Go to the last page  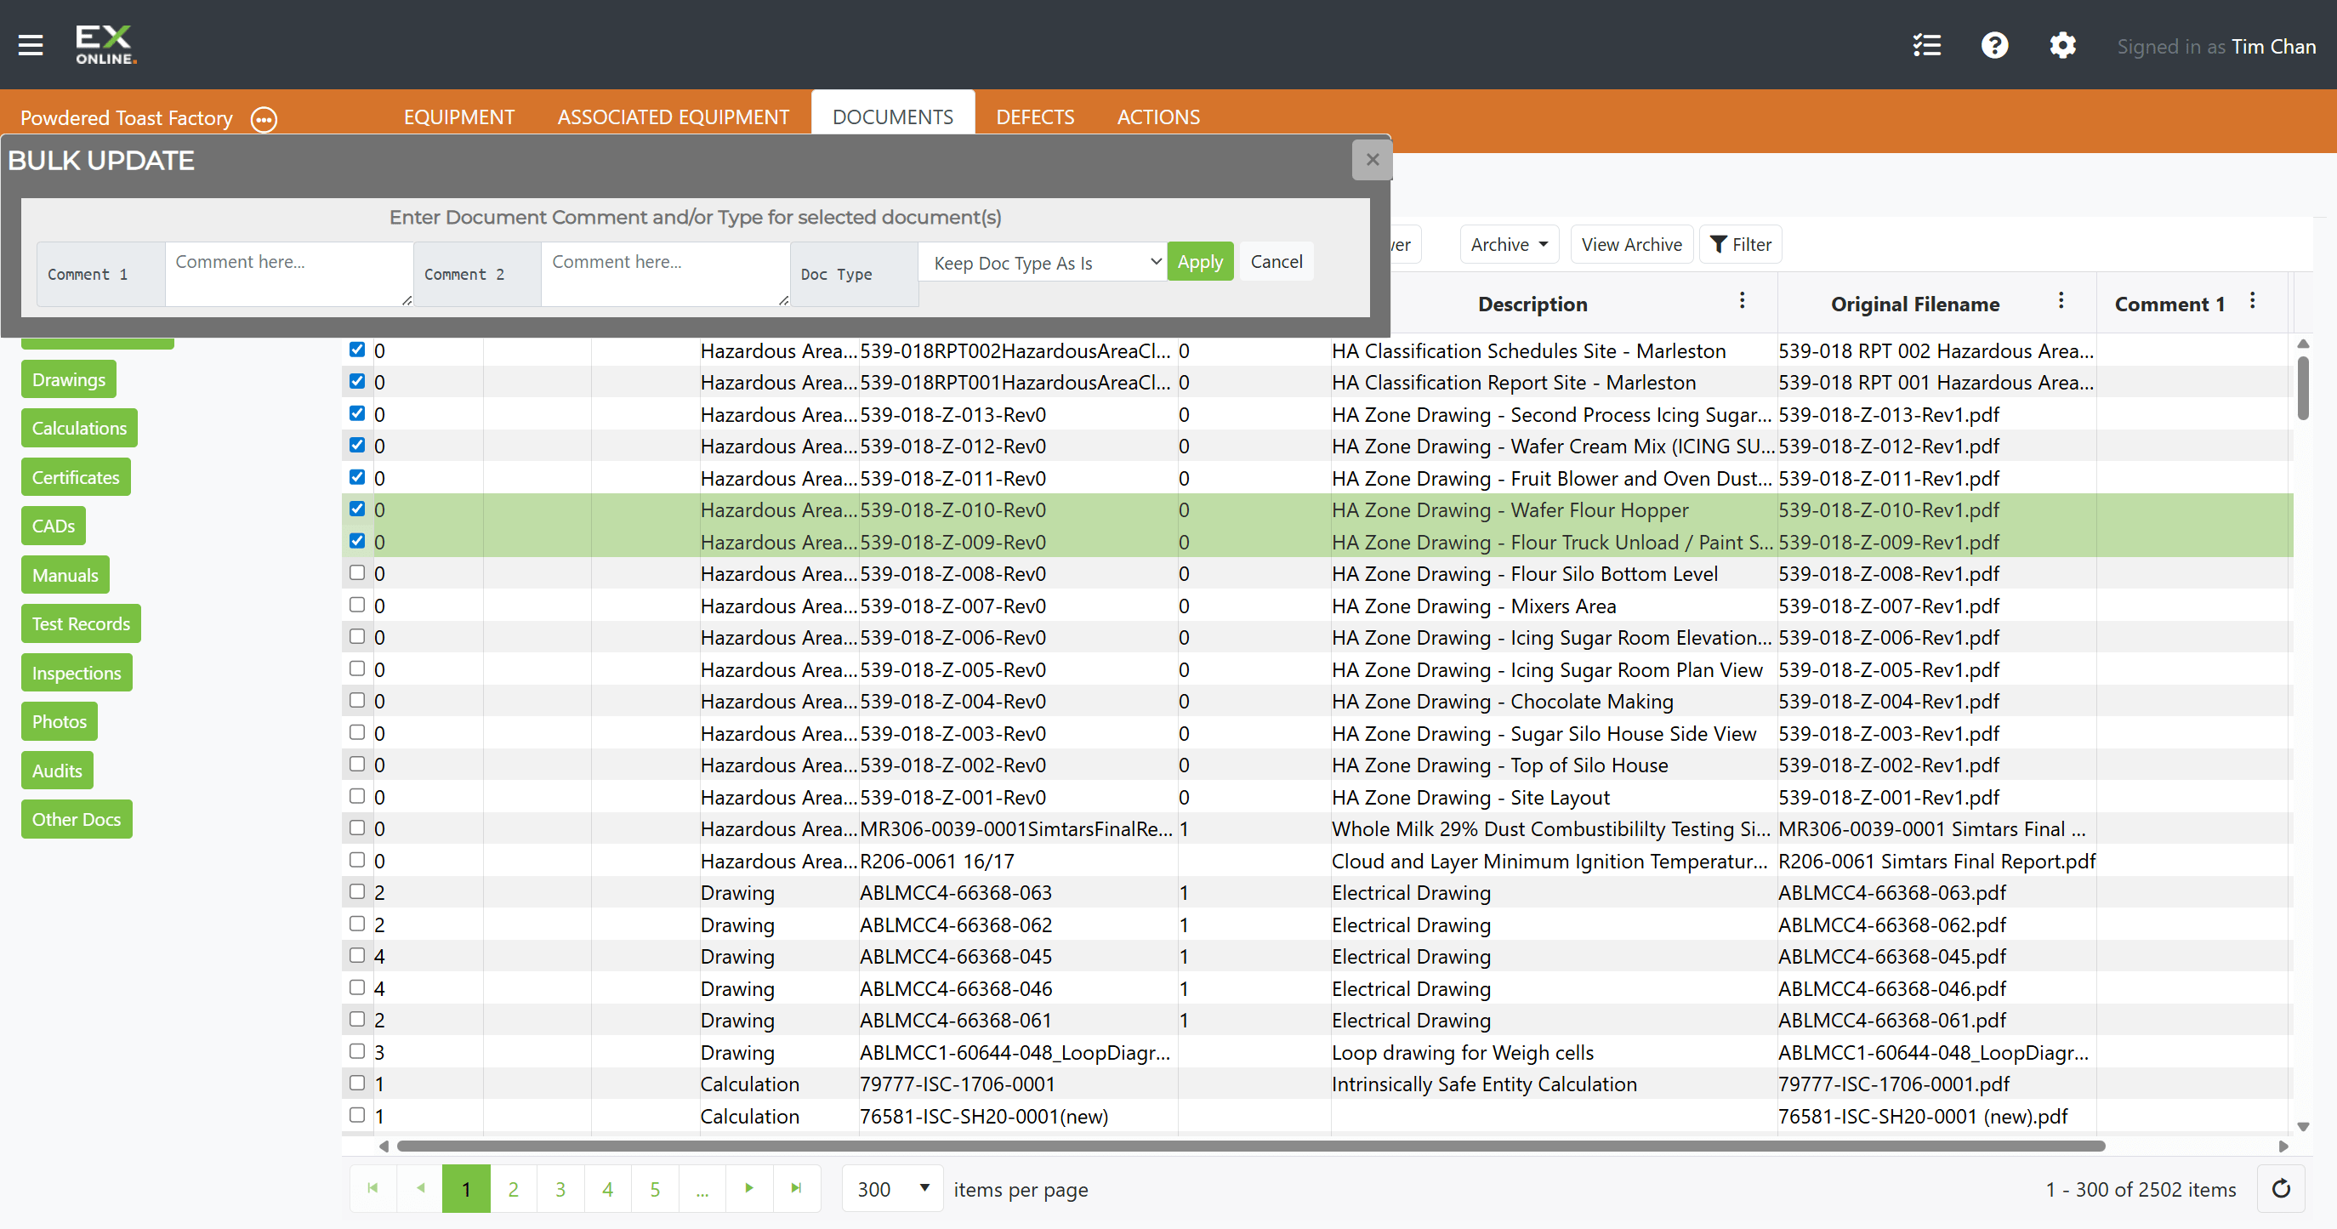coord(797,1188)
